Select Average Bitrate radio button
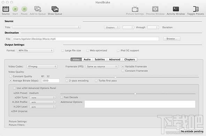The width and height of the screenshot is (206, 136). tap(10, 81)
